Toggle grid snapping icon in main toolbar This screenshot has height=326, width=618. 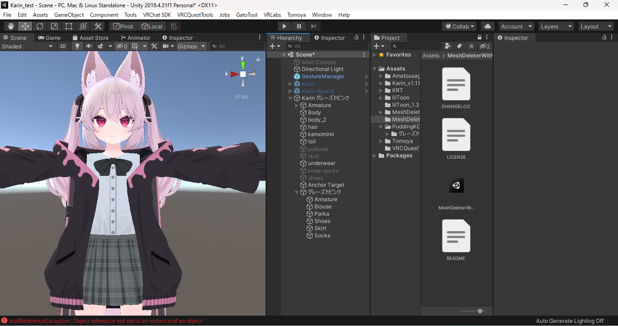(x=173, y=26)
